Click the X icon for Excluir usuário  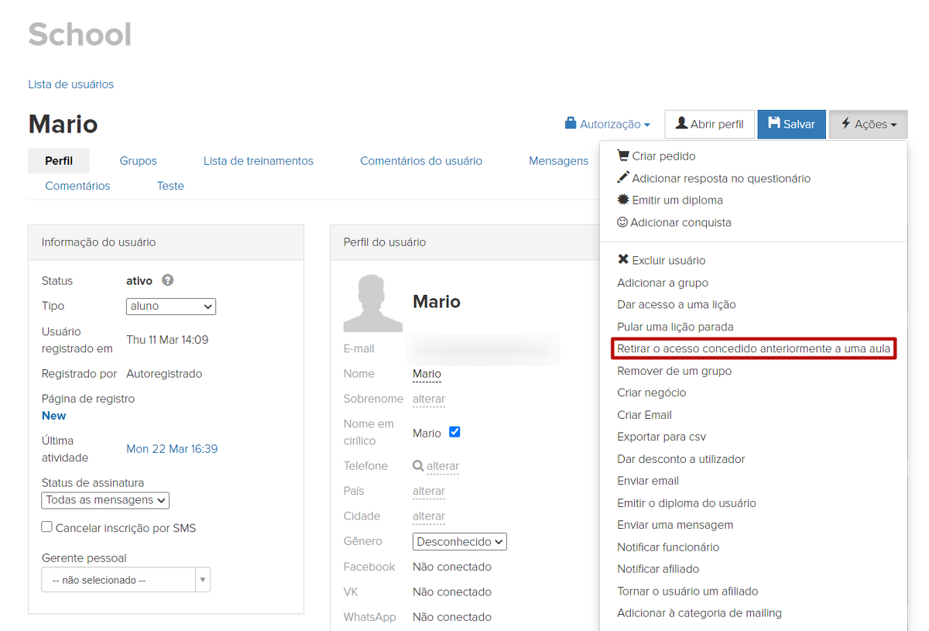tap(623, 260)
